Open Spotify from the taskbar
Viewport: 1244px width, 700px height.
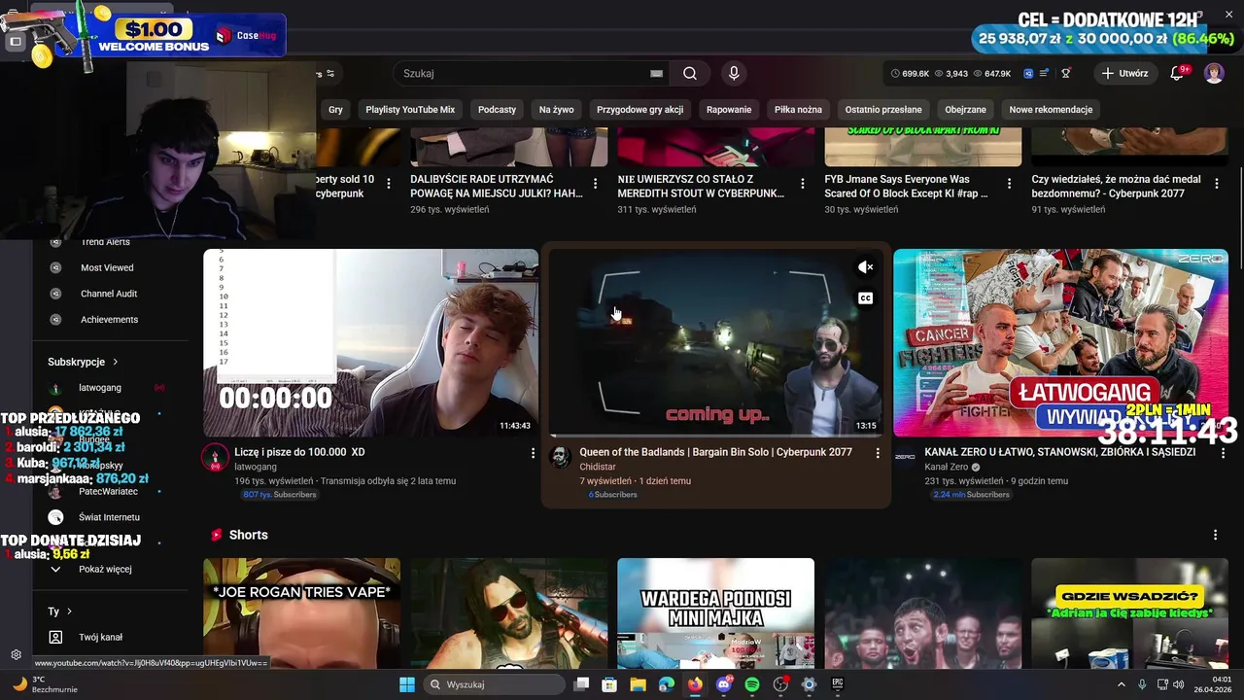pos(752,684)
